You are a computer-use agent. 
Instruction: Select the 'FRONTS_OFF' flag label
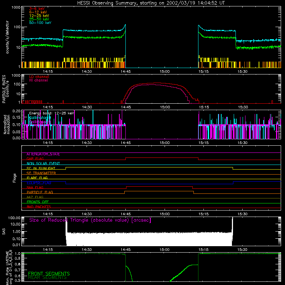tap(38, 202)
